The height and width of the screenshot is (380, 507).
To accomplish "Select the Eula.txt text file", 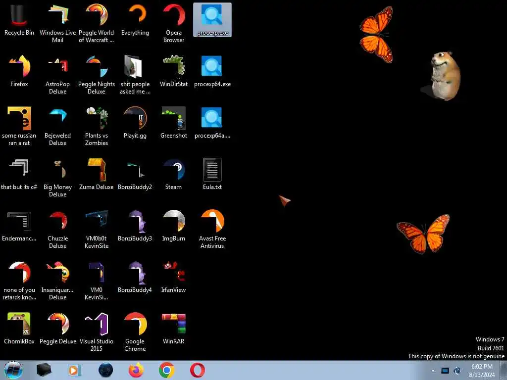I will (212, 174).
